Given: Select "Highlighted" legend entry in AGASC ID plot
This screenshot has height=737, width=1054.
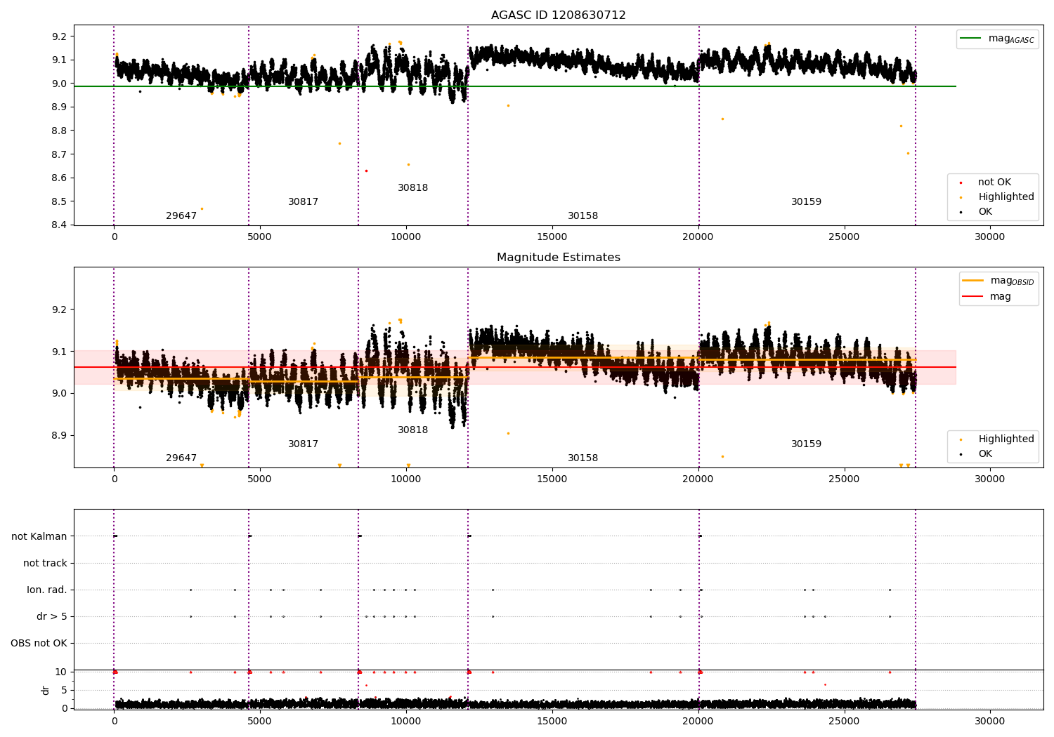Looking at the screenshot, I should click(1006, 197).
